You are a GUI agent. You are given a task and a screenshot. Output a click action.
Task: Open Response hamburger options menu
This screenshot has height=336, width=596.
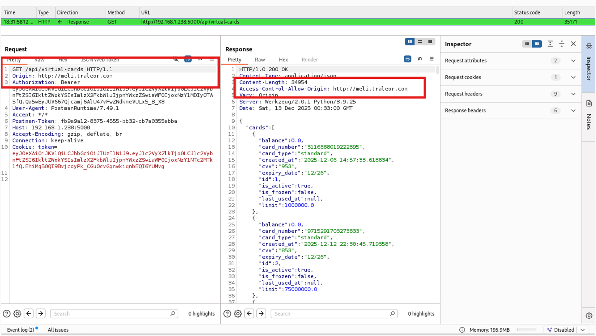(x=432, y=59)
